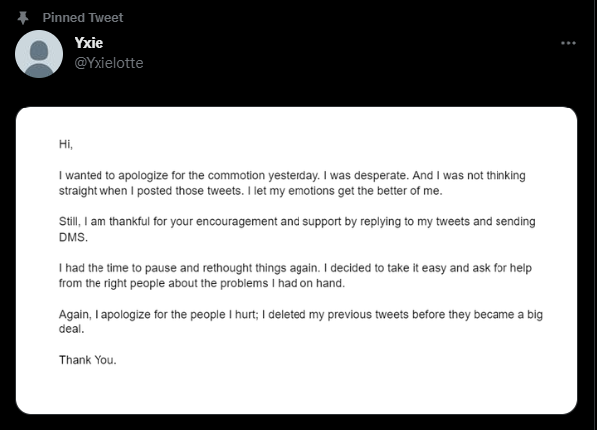Image resolution: width=597 pixels, height=430 pixels.
Task: Open the profile via display name Yxie
Action: [89, 42]
